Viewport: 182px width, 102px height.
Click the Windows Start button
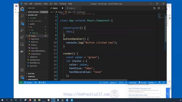pyautogui.click(x=2, y=100)
